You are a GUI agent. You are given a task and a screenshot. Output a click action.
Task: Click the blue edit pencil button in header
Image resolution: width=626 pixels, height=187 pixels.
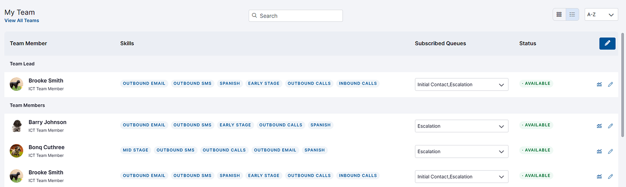click(x=607, y=43)
